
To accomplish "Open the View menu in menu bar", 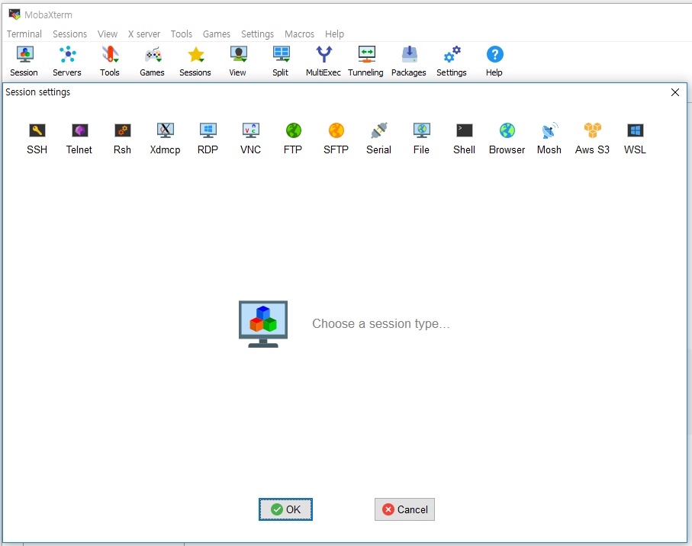I will [x=108, y=34].
